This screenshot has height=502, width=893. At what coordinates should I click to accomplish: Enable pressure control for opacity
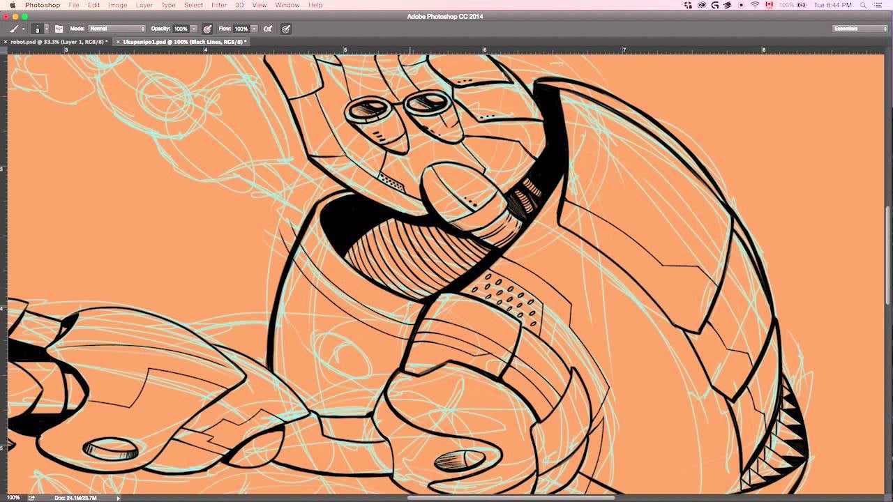pos(207,29)
